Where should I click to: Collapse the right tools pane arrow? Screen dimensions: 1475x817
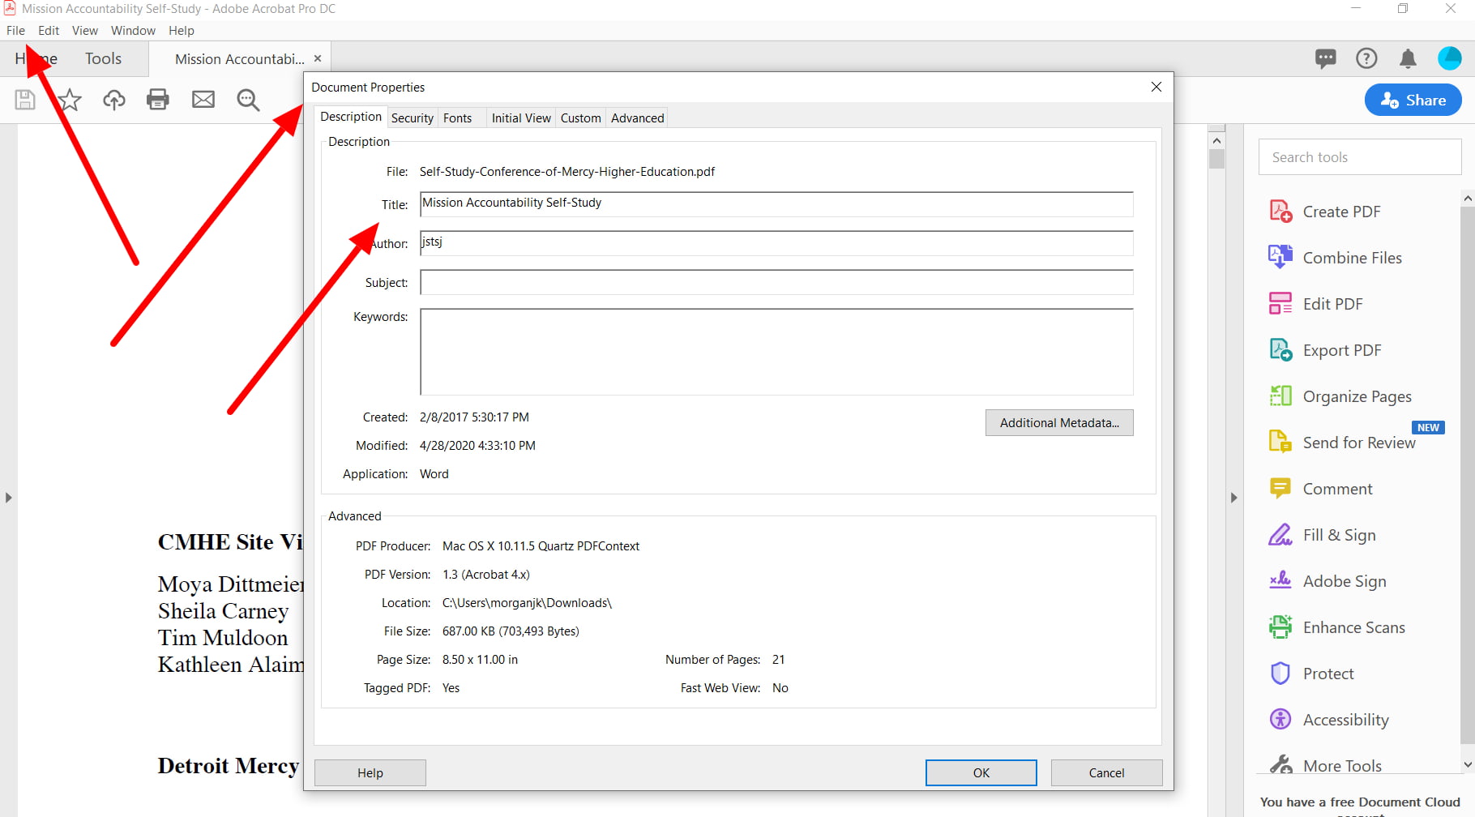1233,498
